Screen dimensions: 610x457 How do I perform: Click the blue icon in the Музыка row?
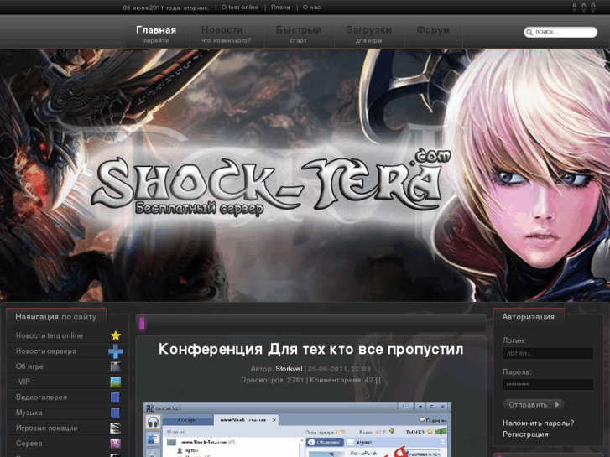coord(116,413)
